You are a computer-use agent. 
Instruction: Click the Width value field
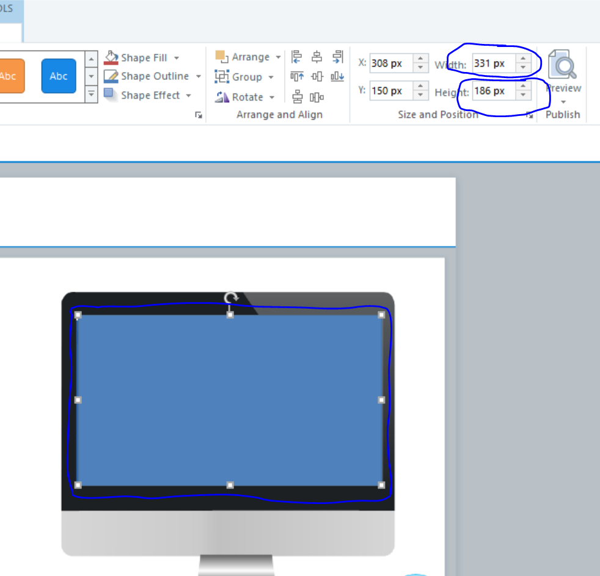pyautogui.click(x=494, y=63)
